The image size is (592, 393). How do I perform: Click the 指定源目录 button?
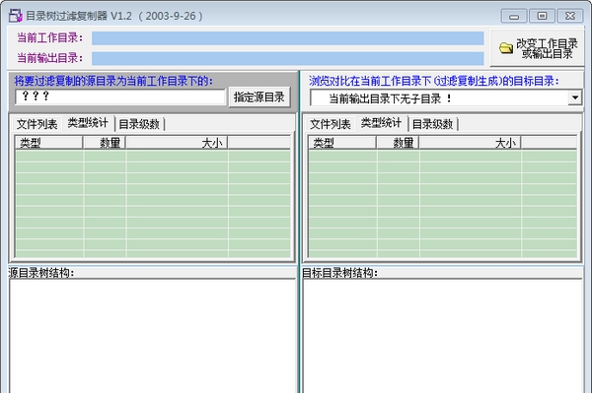point(259,98)
